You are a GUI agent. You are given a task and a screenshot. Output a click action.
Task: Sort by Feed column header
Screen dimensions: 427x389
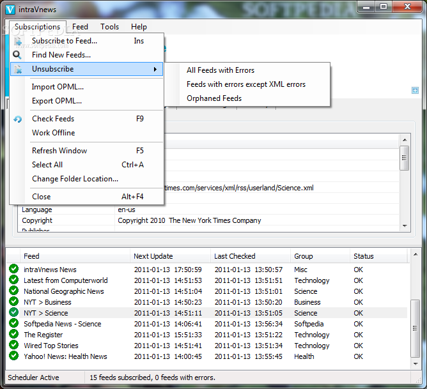(75, 256)
